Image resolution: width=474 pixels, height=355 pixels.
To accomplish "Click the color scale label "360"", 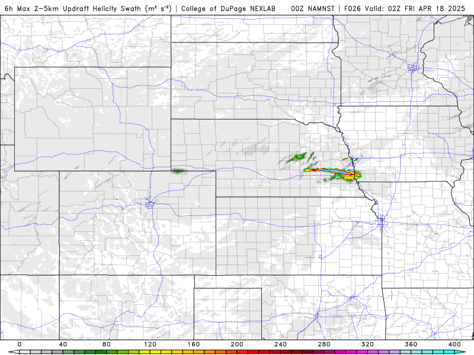I will 411,344.
